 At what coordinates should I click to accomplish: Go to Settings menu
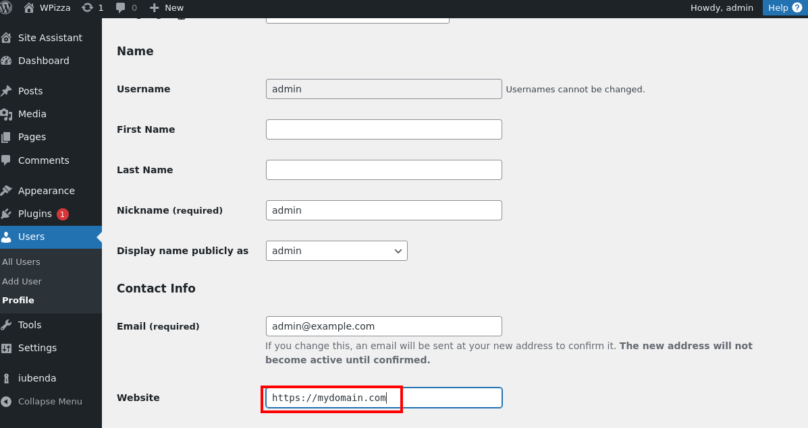37,348
